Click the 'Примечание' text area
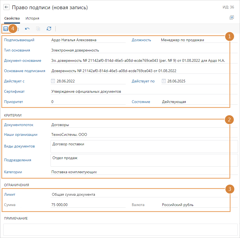 click(120, 229)
